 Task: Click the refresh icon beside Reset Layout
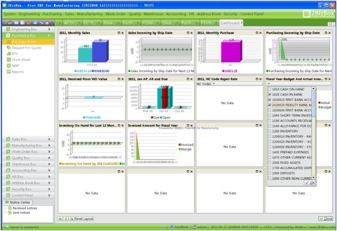click(66, 219)
